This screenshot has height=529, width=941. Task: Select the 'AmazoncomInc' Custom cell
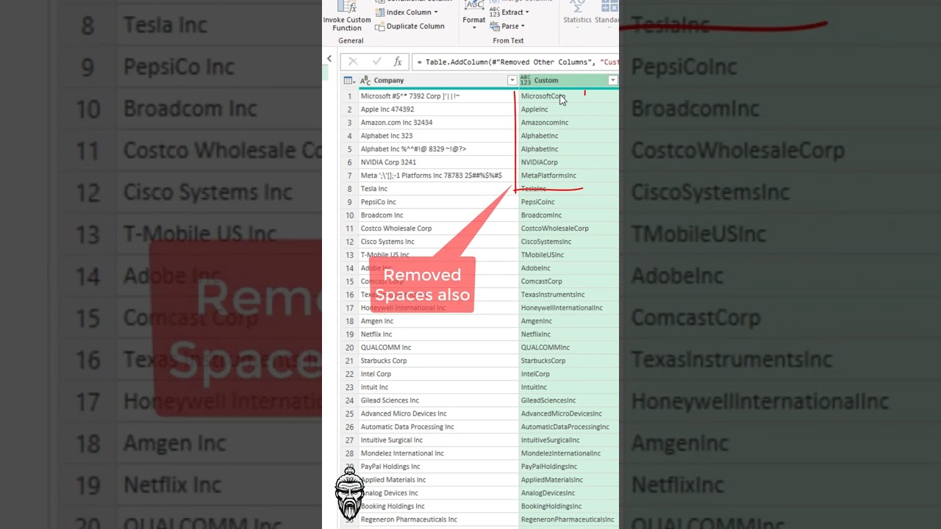568,123
